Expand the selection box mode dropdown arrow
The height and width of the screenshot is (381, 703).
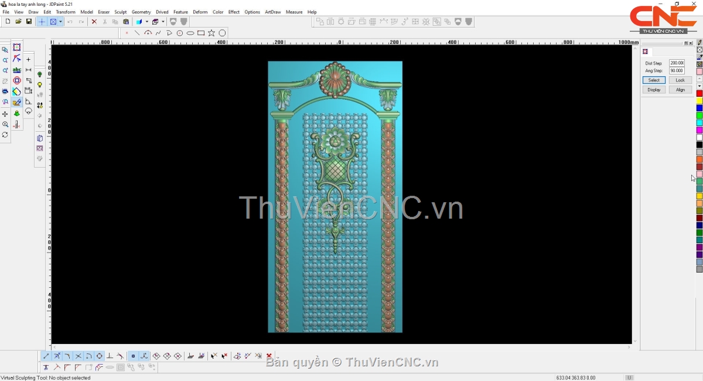coord(60,22)
